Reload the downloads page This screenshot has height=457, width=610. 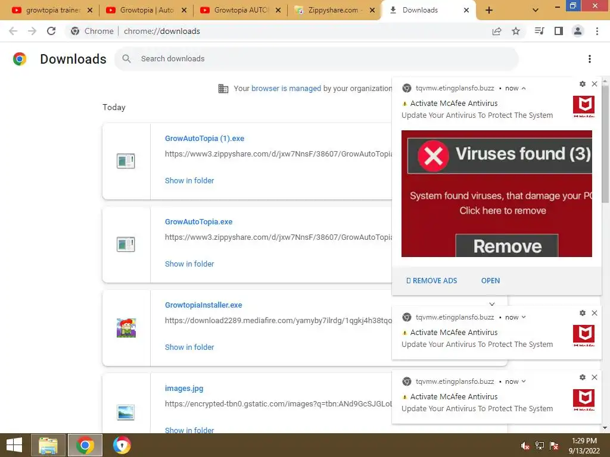(x=51, y=31)
